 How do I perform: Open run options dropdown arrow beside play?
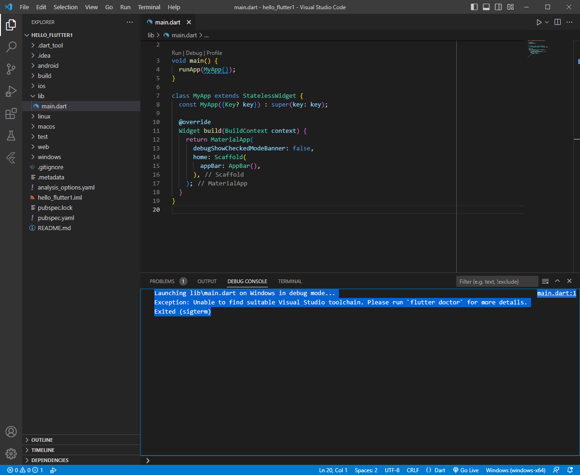[x=547, y=22]
